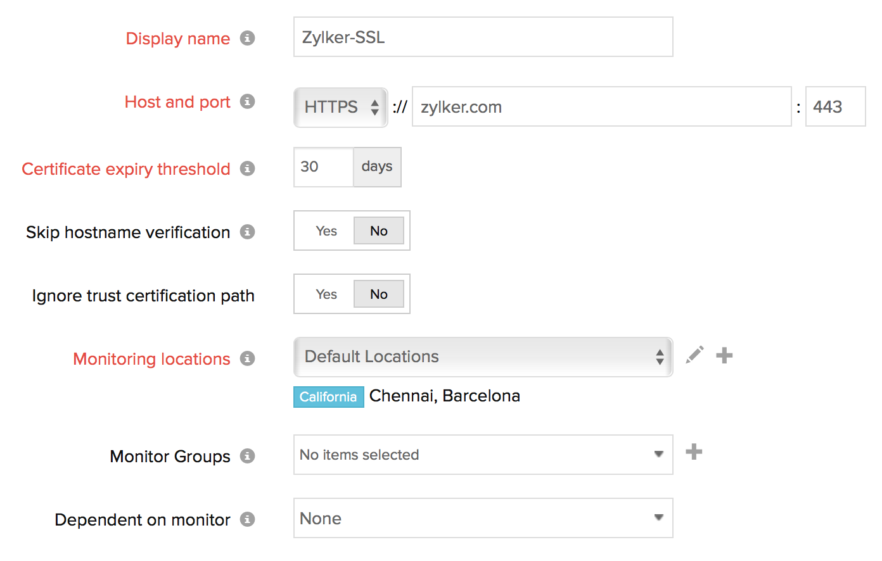This screenshot has width=882, height=561.
Task: Click the pencil icon to edit locations
Action: (x=694, y=355)
